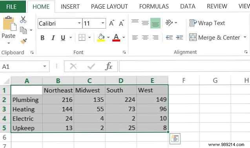Toggle Italic formatting

pyautogui.click(x=53, y=38)
